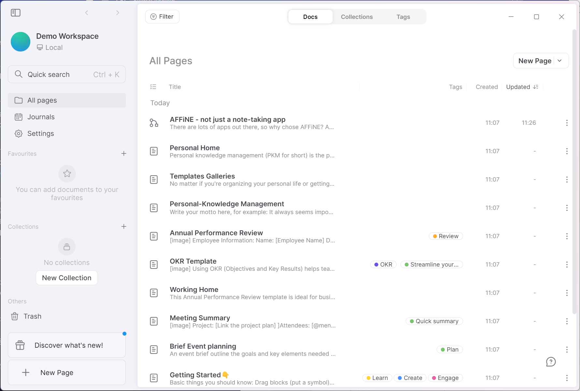
Task: Expand the New Page dropdown arrow
Action: tap(560, 61)
